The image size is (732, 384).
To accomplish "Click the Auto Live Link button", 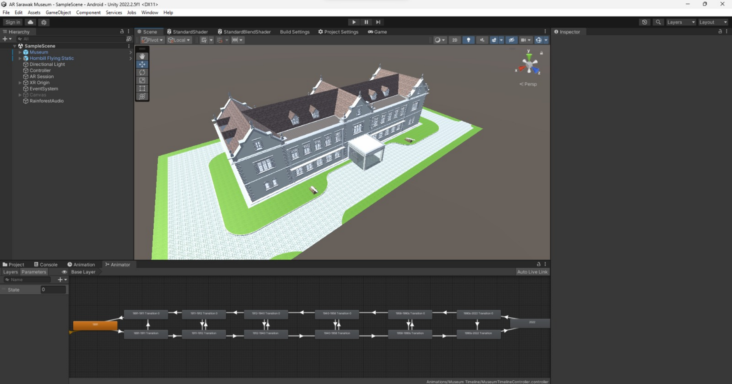I will click(532, 272).
